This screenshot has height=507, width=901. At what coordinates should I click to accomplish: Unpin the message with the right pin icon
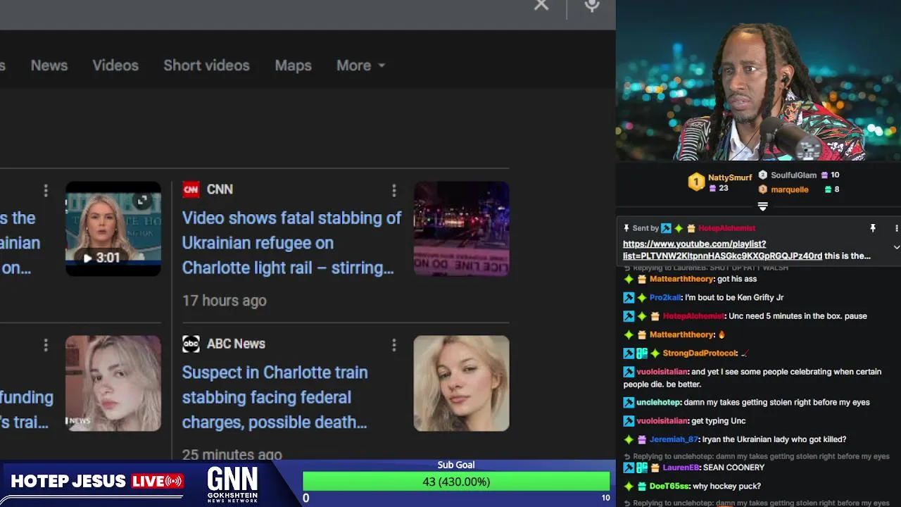(x=872, y=228)
